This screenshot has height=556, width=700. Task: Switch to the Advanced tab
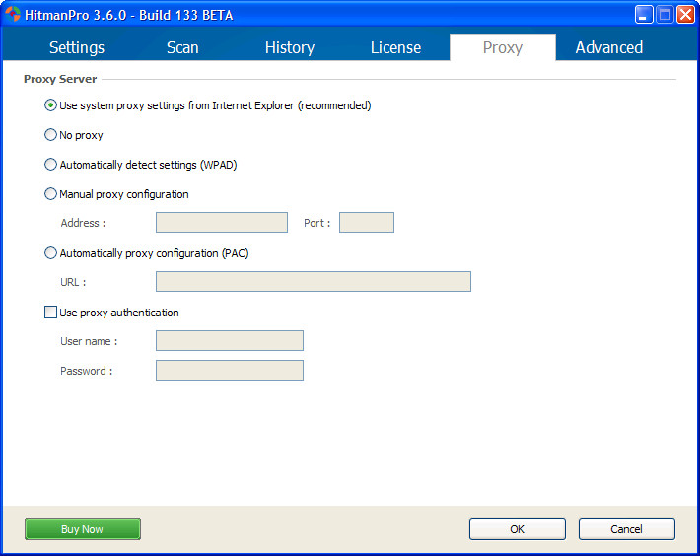[x=609, y=47]
